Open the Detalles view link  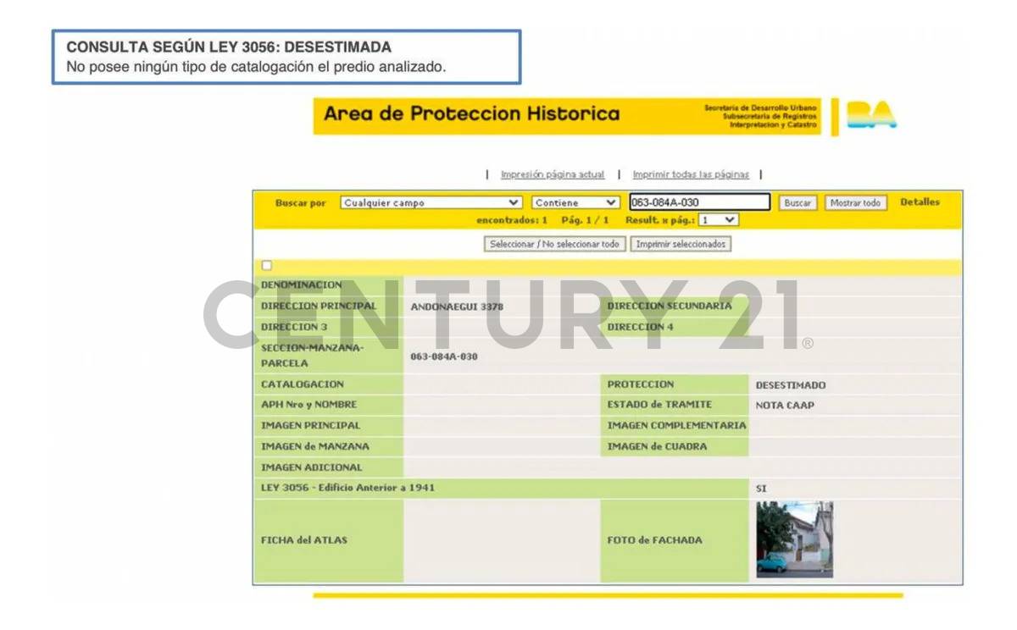tap(920, 202)
